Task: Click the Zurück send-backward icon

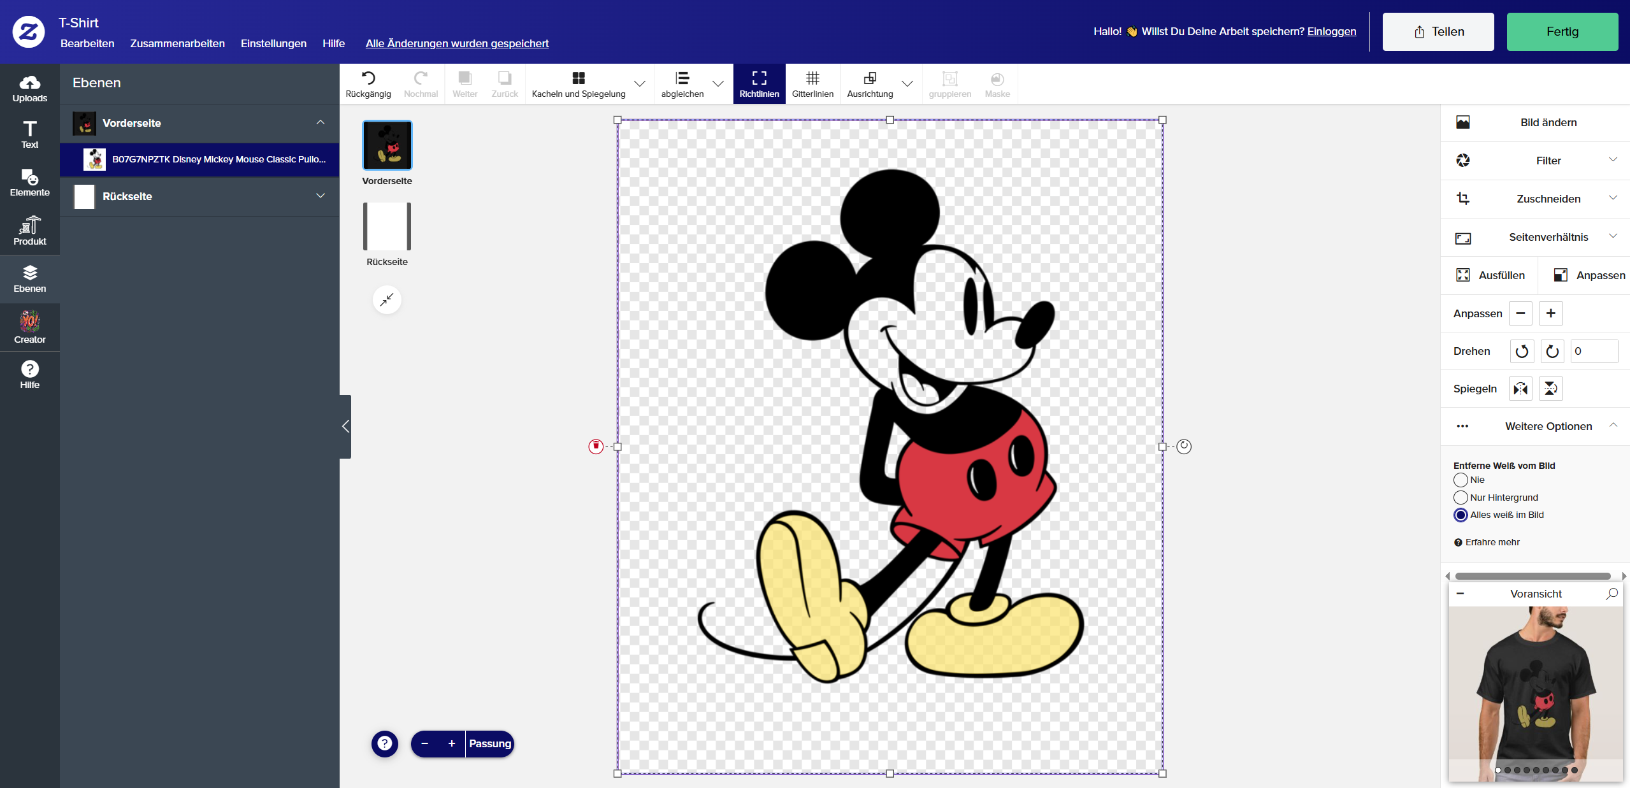Action: [505, 84]
